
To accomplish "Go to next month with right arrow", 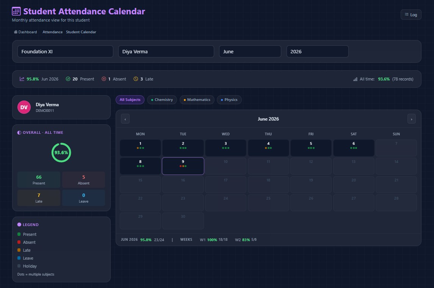I will (x=411, y=119).
